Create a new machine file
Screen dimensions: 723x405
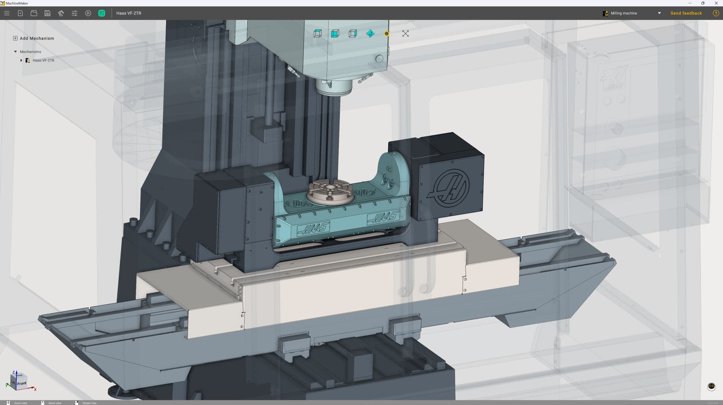click(x=20, y=13)
